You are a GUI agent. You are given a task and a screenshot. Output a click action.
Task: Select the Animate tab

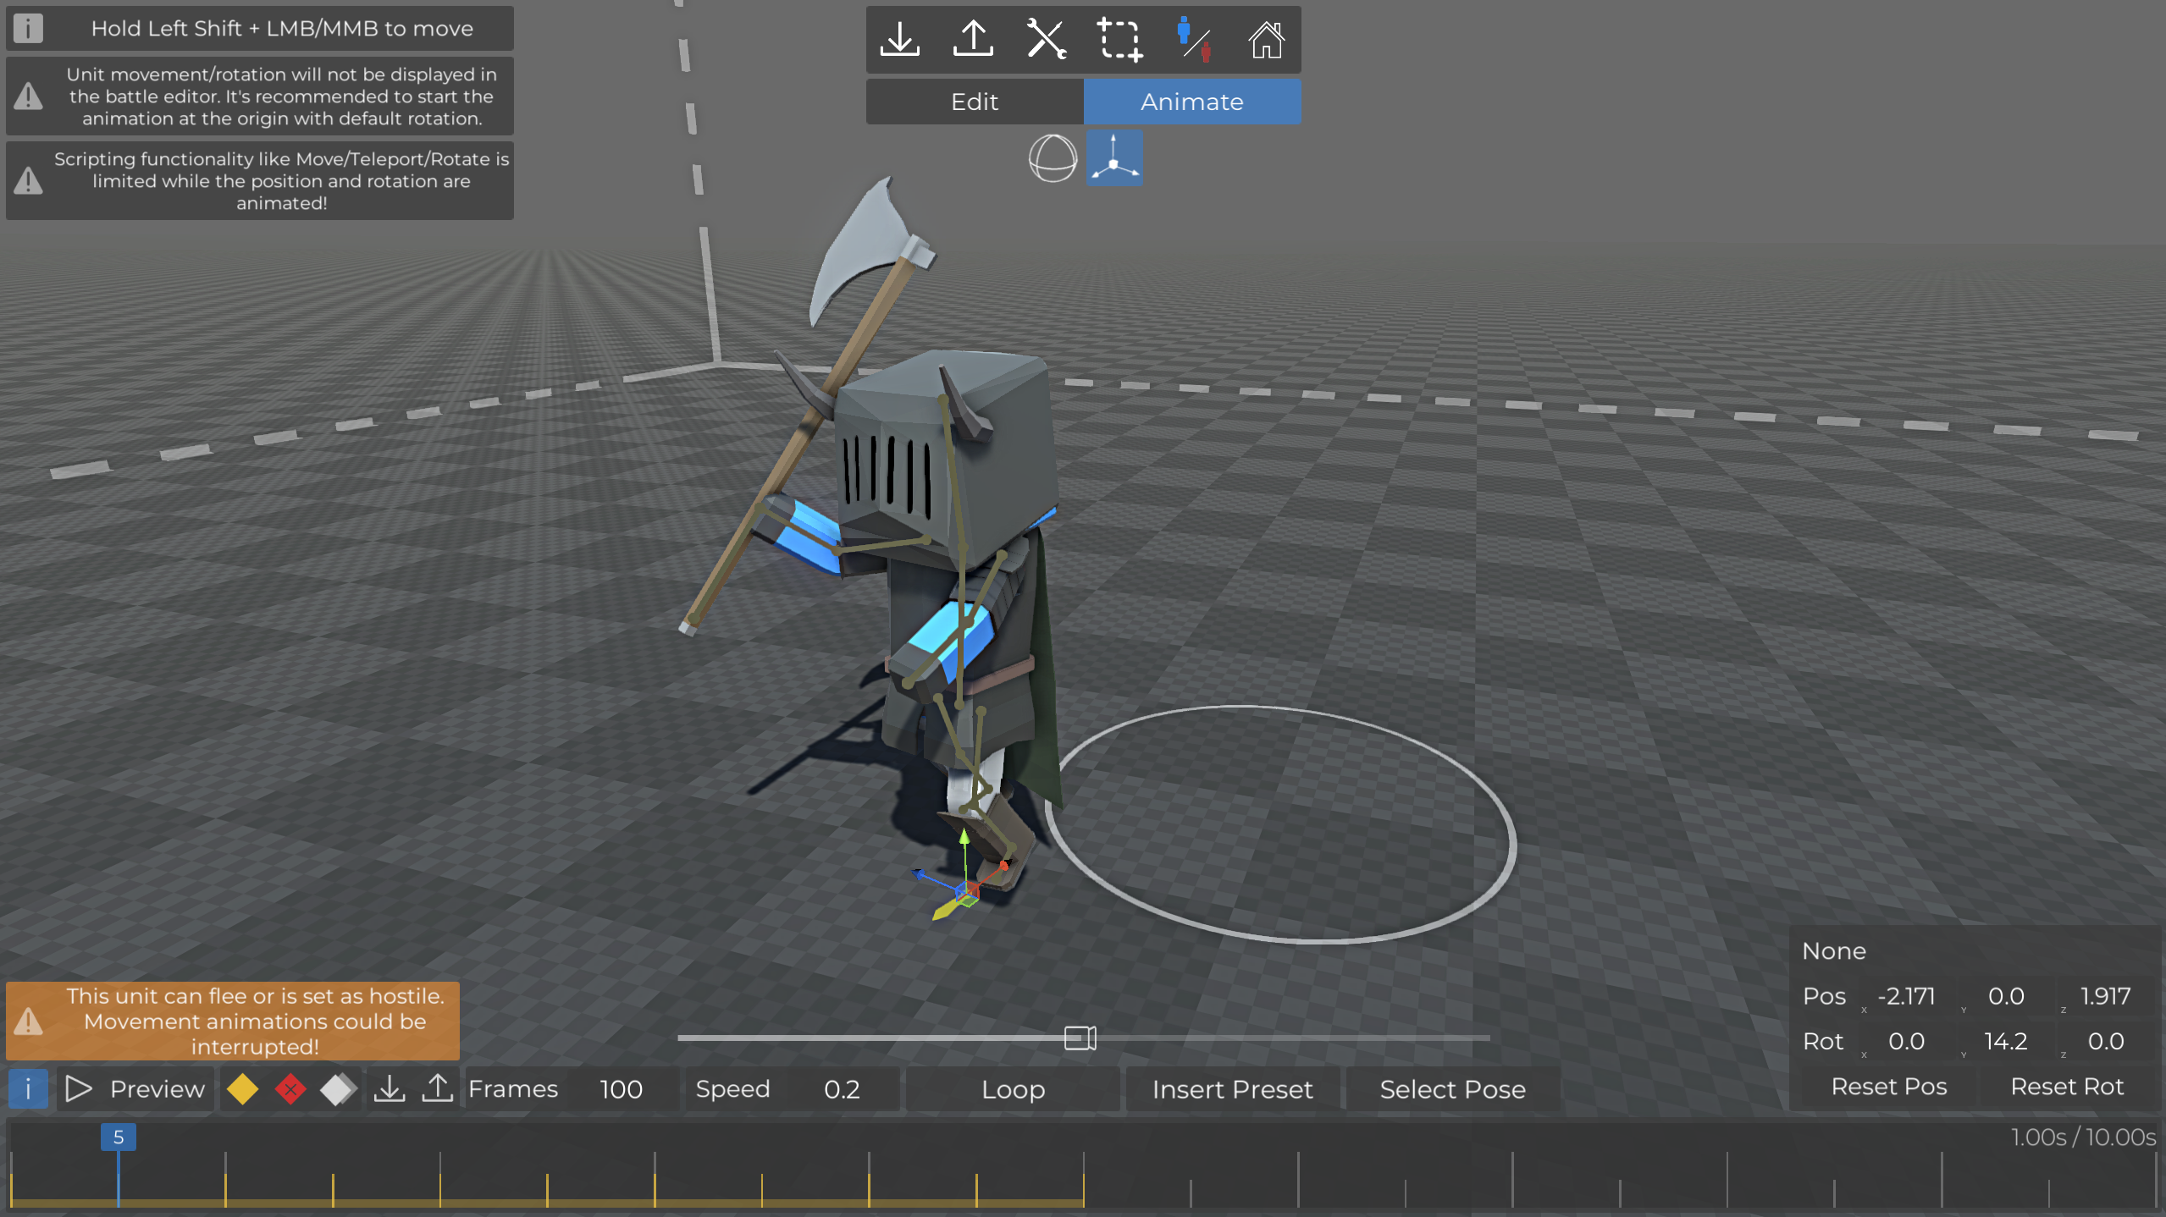pos(1191,102)
